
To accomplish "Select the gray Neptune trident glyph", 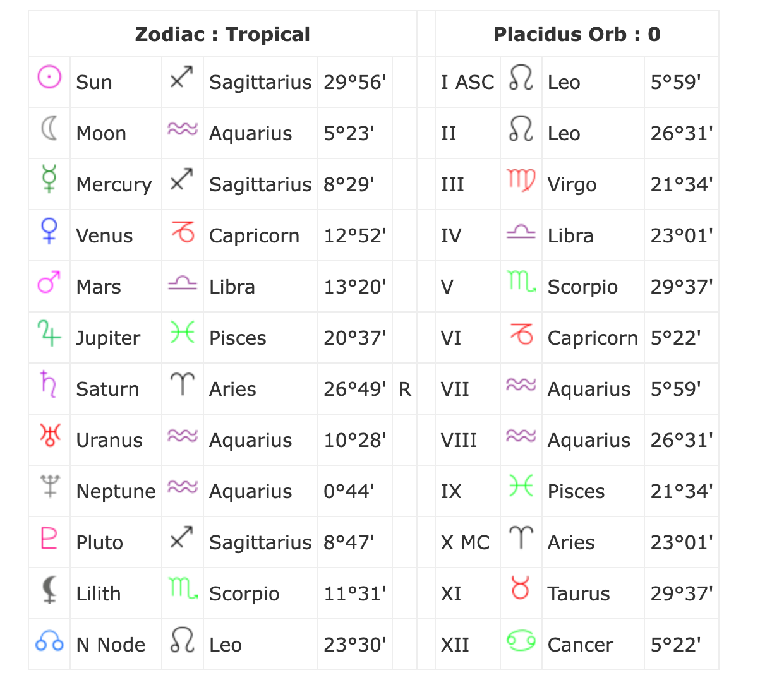I will 49,486.
